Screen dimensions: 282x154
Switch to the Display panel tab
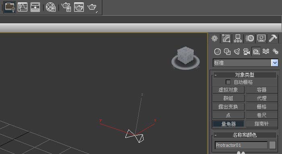261,38
